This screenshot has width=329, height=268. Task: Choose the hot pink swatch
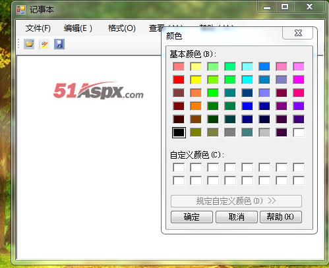point(299,93)
